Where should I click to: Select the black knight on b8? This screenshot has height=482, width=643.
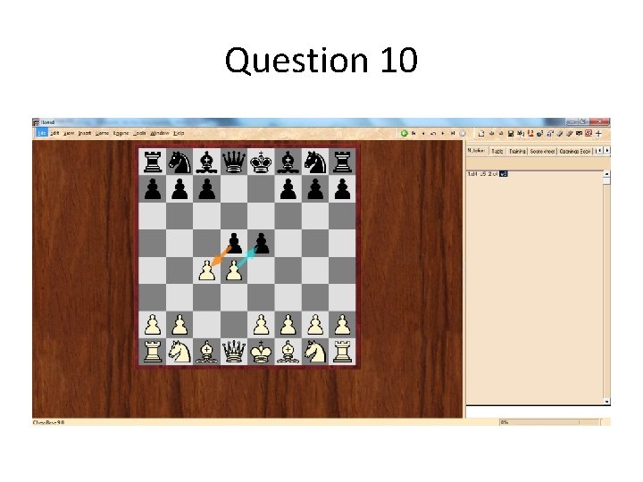click(180, 162)
